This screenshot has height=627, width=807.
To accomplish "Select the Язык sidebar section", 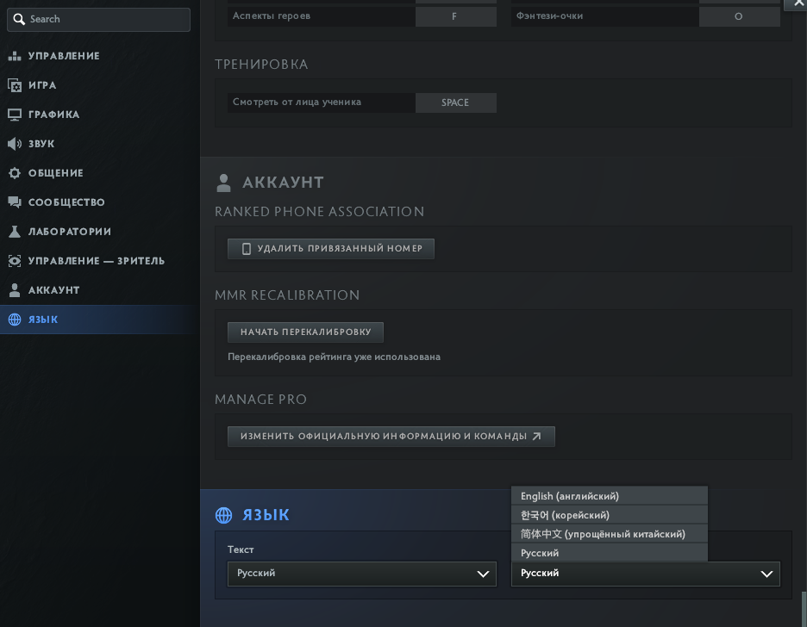I will (x=43, y=320).
